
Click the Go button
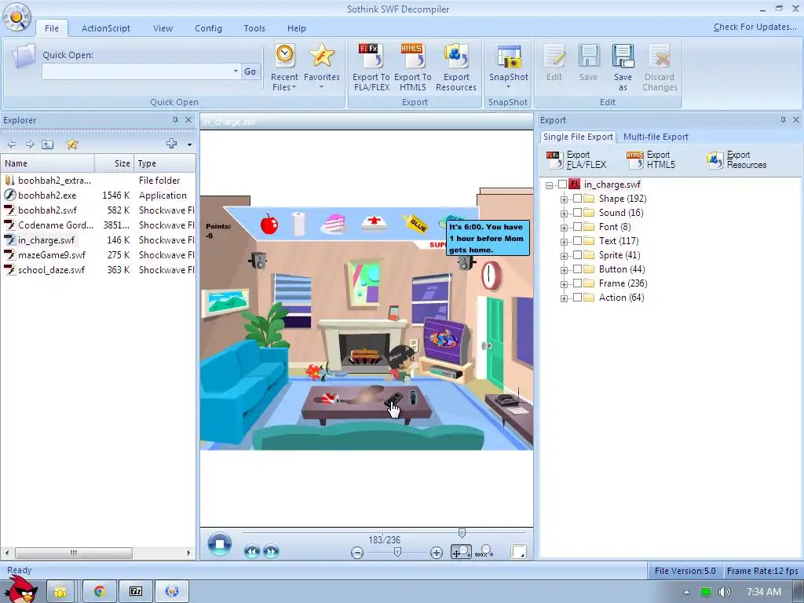pos(250,71)
